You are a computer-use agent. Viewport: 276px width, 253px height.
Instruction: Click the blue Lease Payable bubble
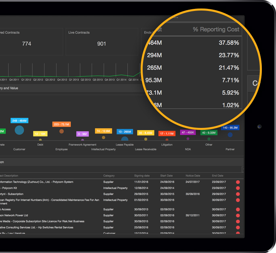125,138
